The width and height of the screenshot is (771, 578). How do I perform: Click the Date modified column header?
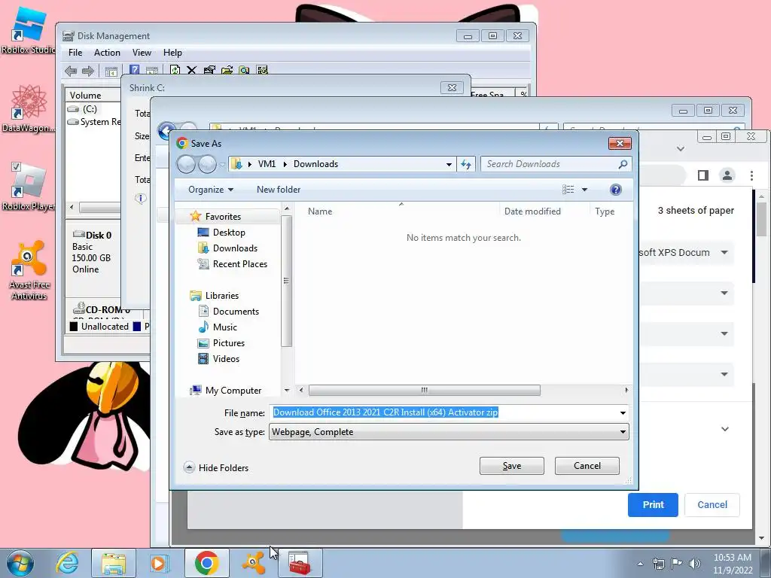click(544, 211)
